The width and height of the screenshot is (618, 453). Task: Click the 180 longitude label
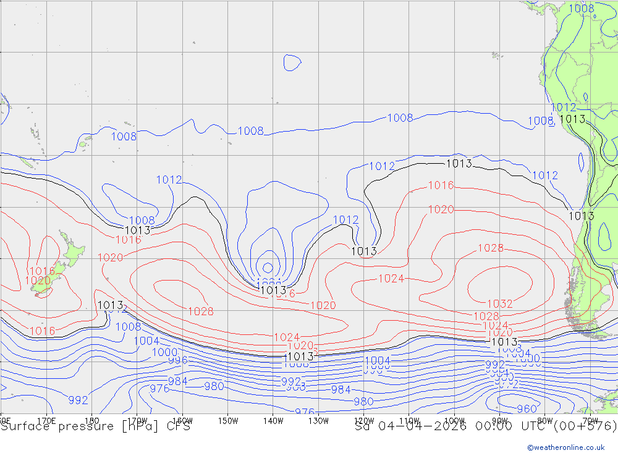coord(92,420)
